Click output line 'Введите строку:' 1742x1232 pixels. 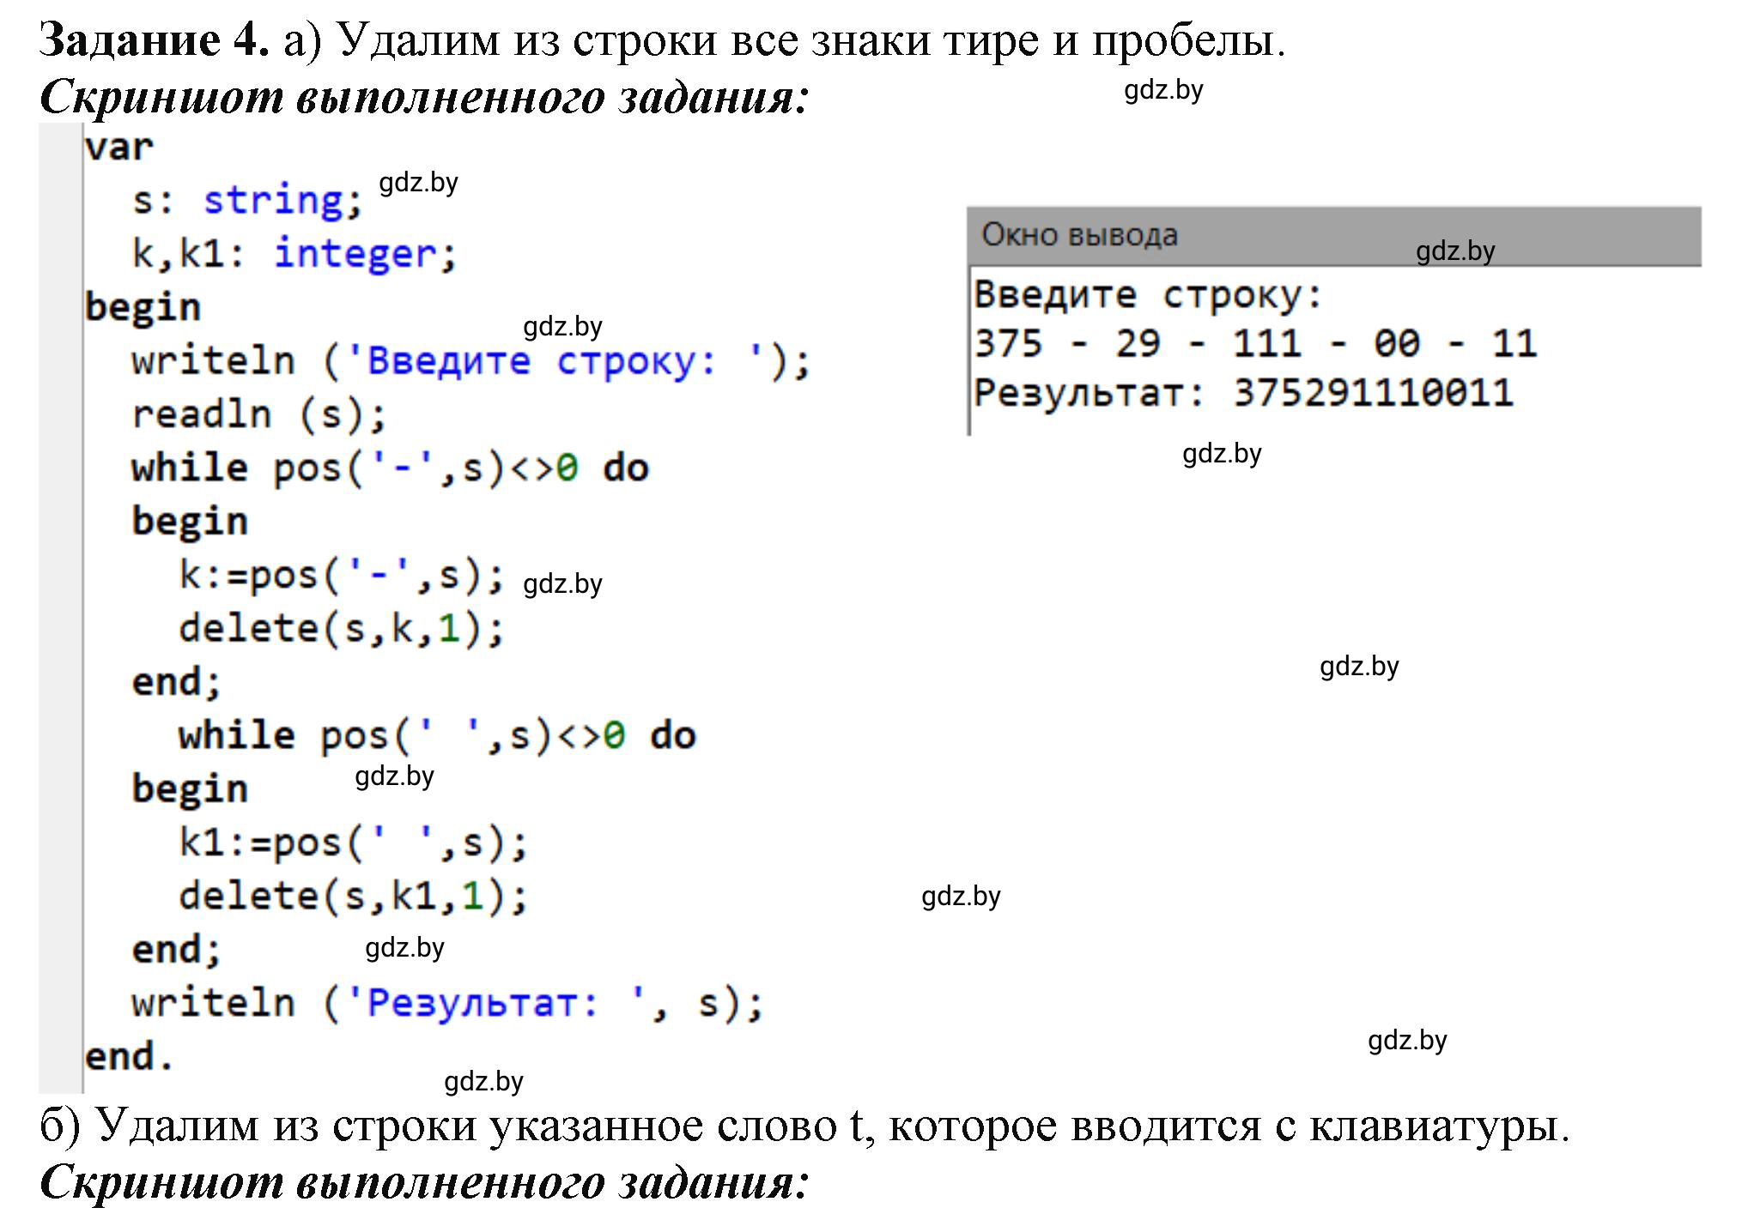[x=1149, y=295]
